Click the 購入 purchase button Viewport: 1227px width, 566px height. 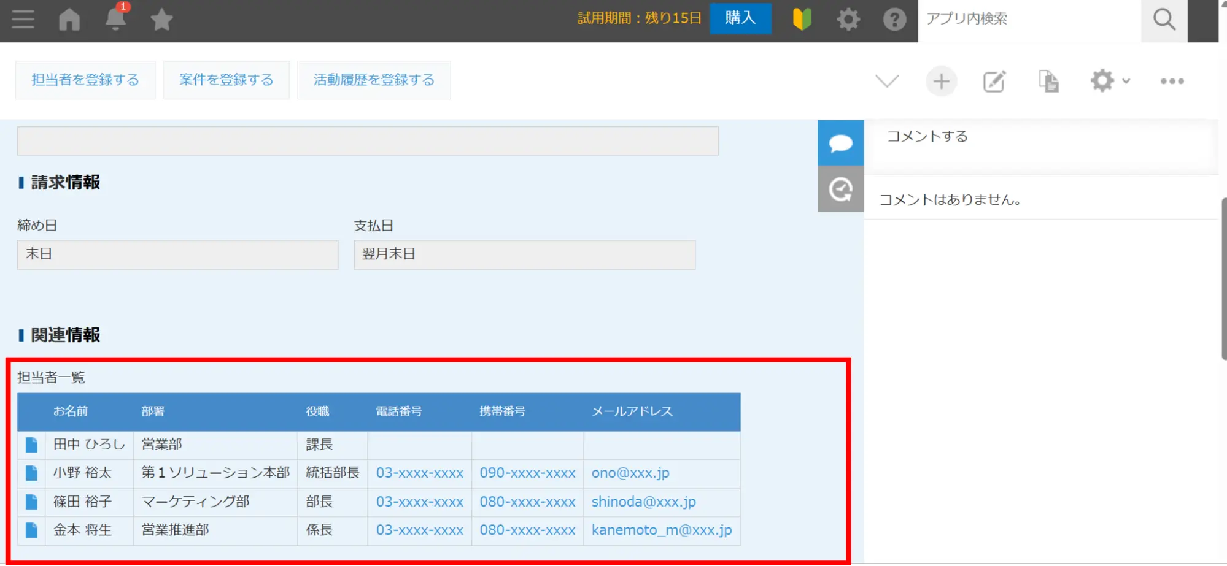(x=740, y=18)
